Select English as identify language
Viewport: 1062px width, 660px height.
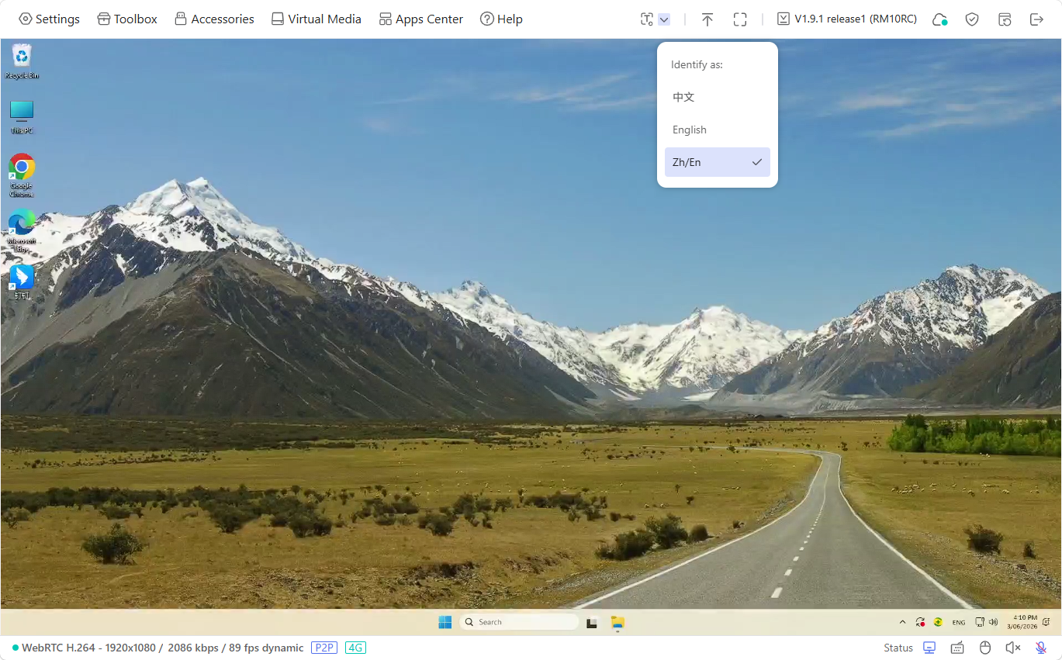(x=718, y=130)
